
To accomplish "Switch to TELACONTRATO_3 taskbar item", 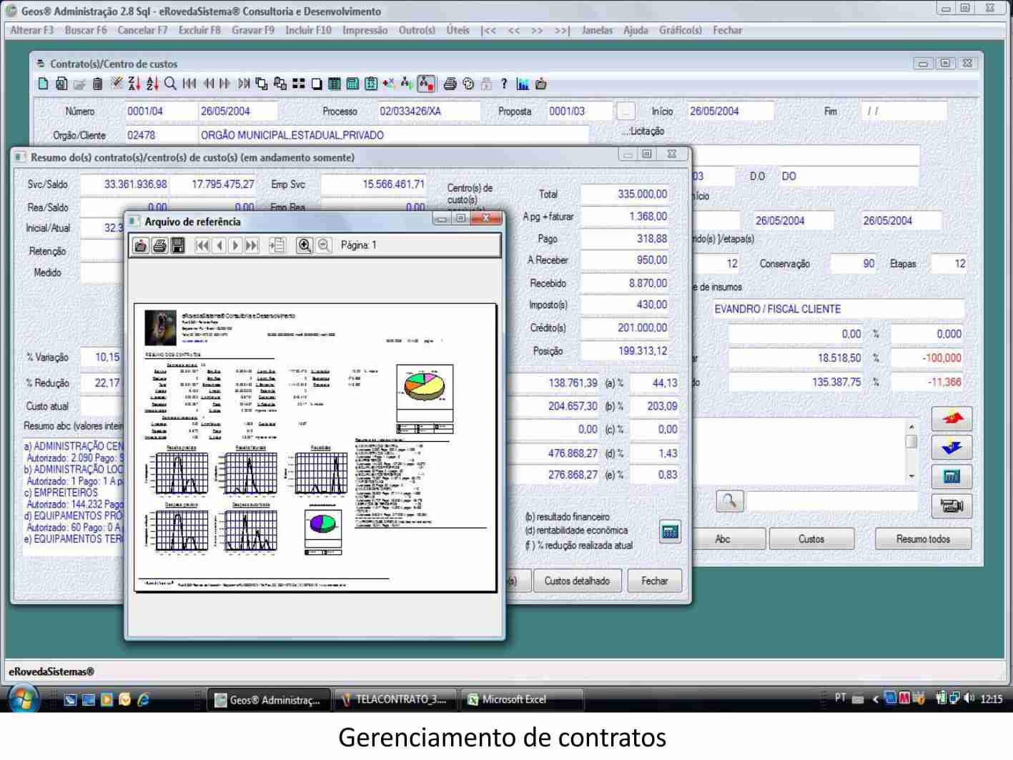I will tap(396, 699).
